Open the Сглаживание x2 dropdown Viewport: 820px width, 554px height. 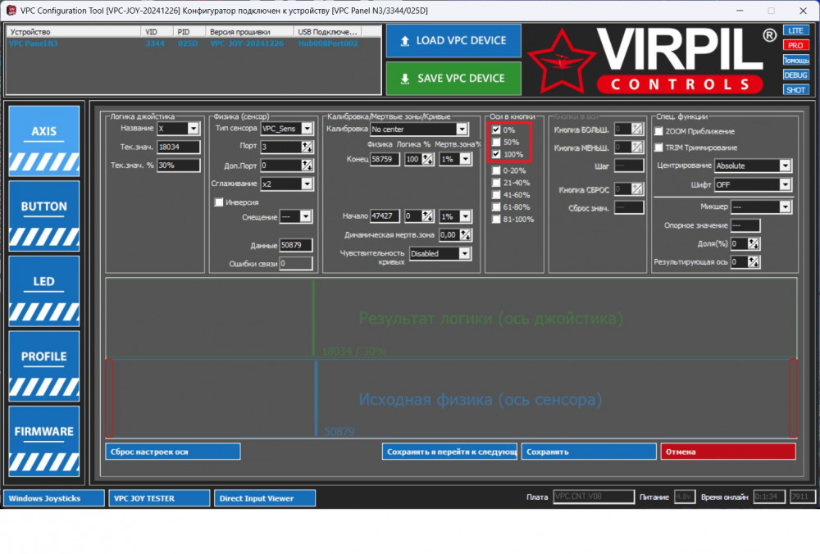click(x=307, y=184)
